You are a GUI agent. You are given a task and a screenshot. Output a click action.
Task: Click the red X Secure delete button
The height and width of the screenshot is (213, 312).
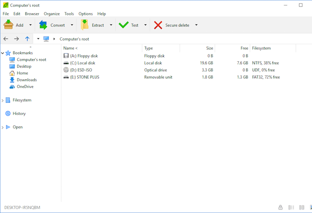pos(172,25)
